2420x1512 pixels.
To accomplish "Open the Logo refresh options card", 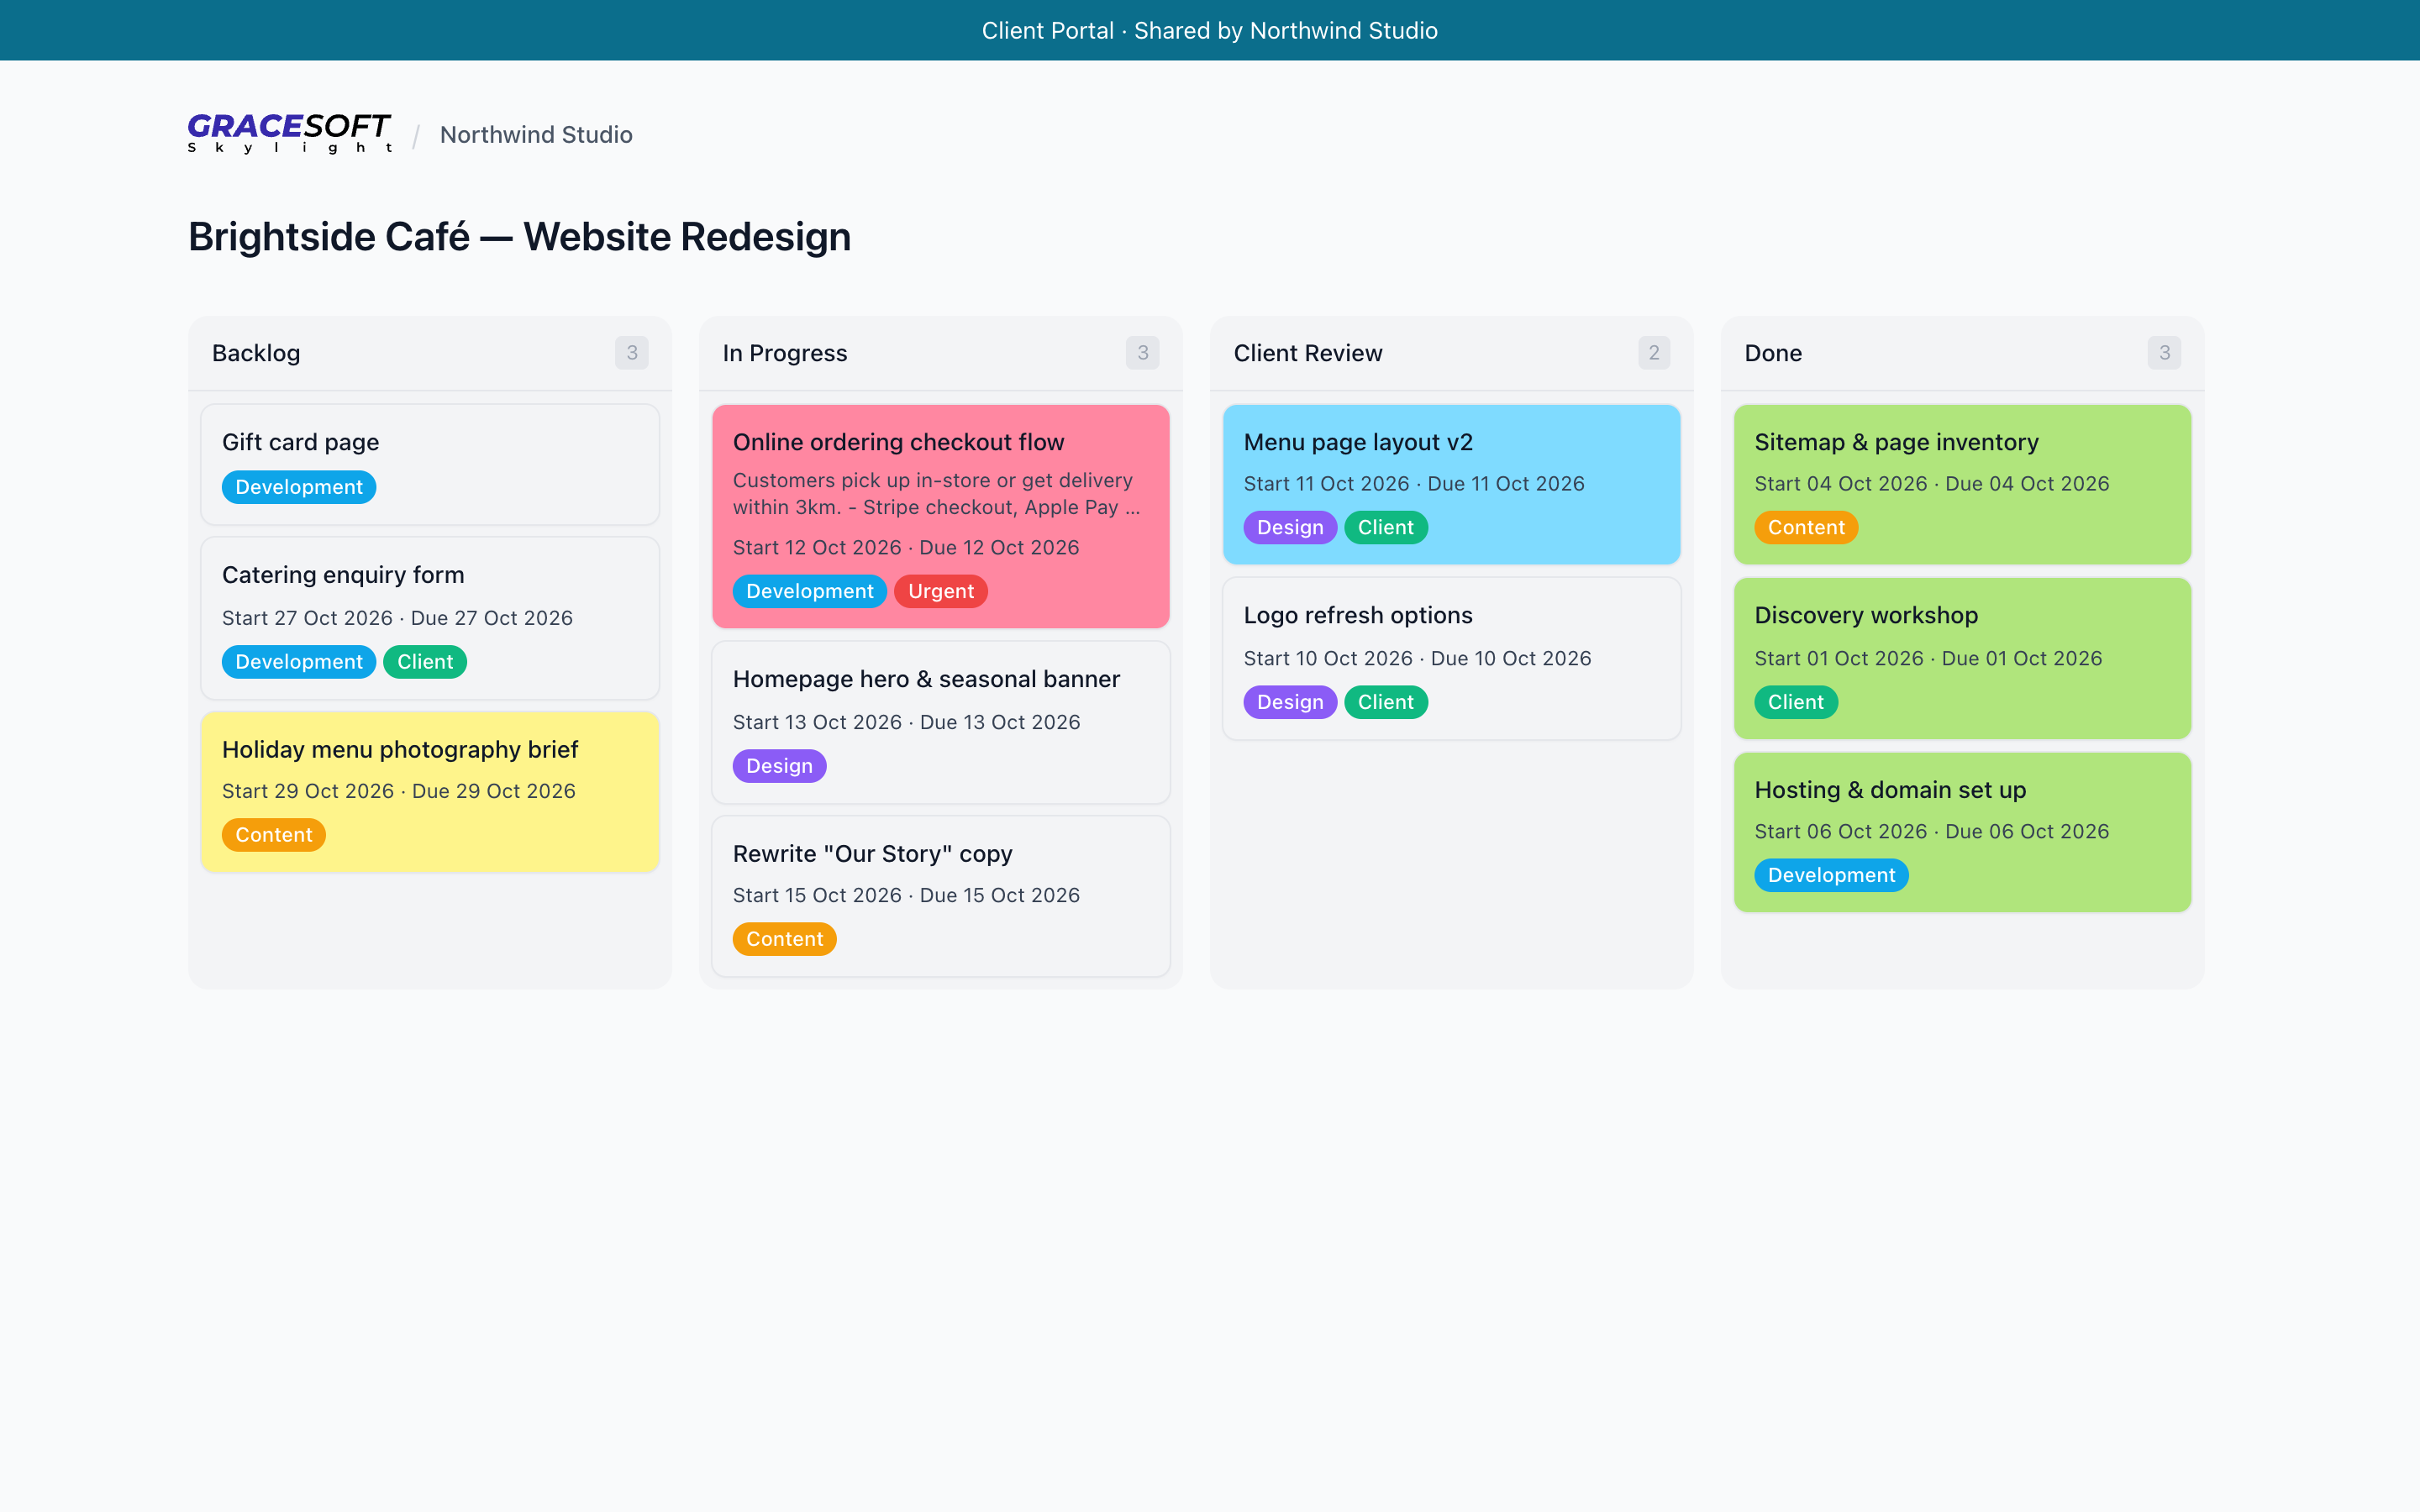I will pyautogui.click(x=1452, y=658).
